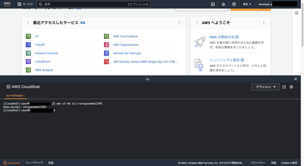Image resolution: width=304 pixels, height=166 pixels.
Task: Grab the AWS へようこそ widget drag handle
Action: [x=197, y=23]
